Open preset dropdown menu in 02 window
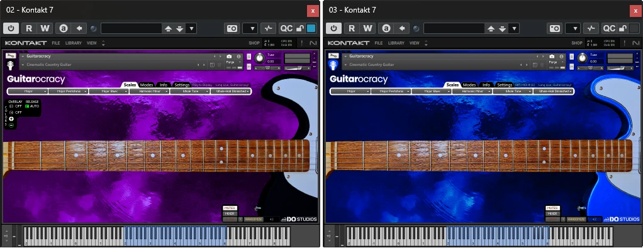This screenshot has width=643, height=248. [191, 29]
